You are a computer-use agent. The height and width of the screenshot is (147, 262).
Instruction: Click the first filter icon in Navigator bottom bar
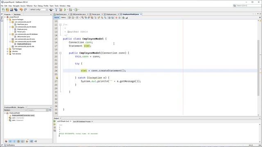pyautogui.click(x=6, y=141)
